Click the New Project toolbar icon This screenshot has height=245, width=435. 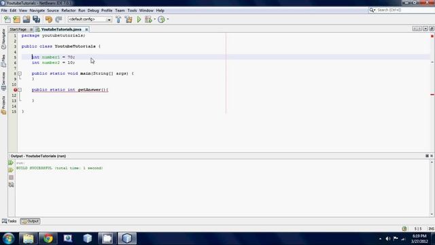coord(16,20)
